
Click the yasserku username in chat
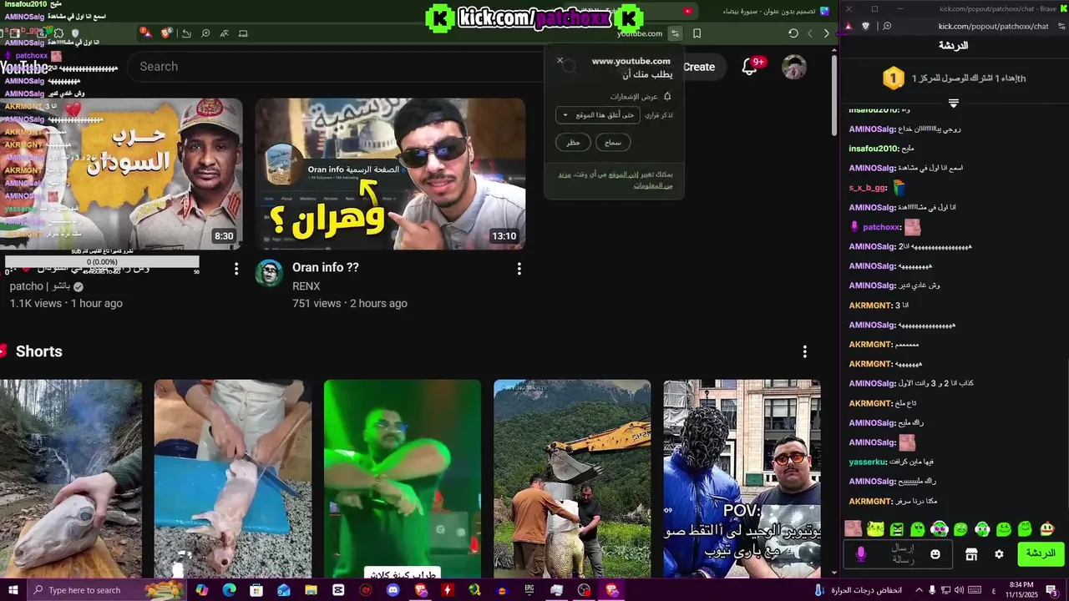click(868, 462)
